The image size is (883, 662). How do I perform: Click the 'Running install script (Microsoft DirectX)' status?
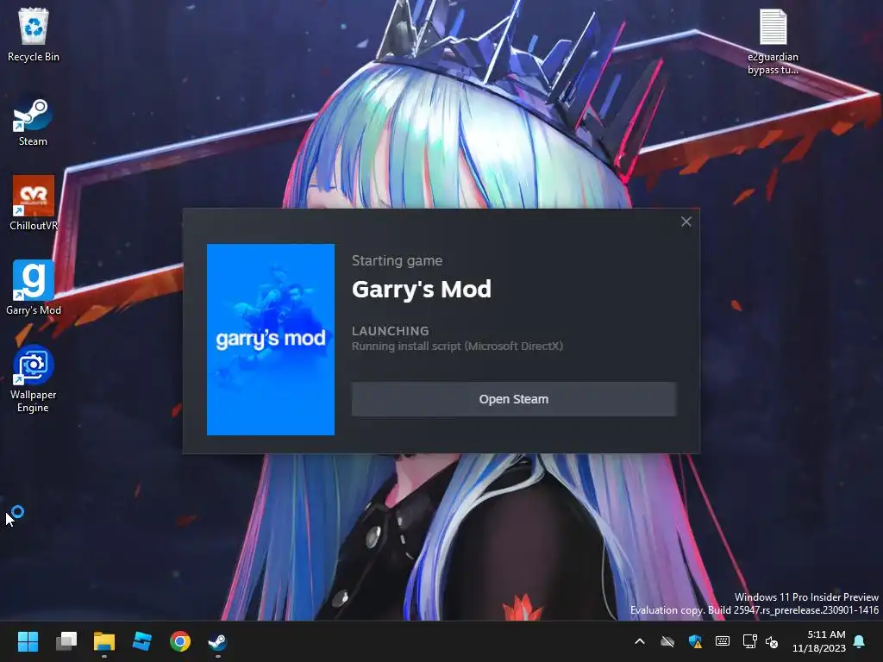click(457, 347)
